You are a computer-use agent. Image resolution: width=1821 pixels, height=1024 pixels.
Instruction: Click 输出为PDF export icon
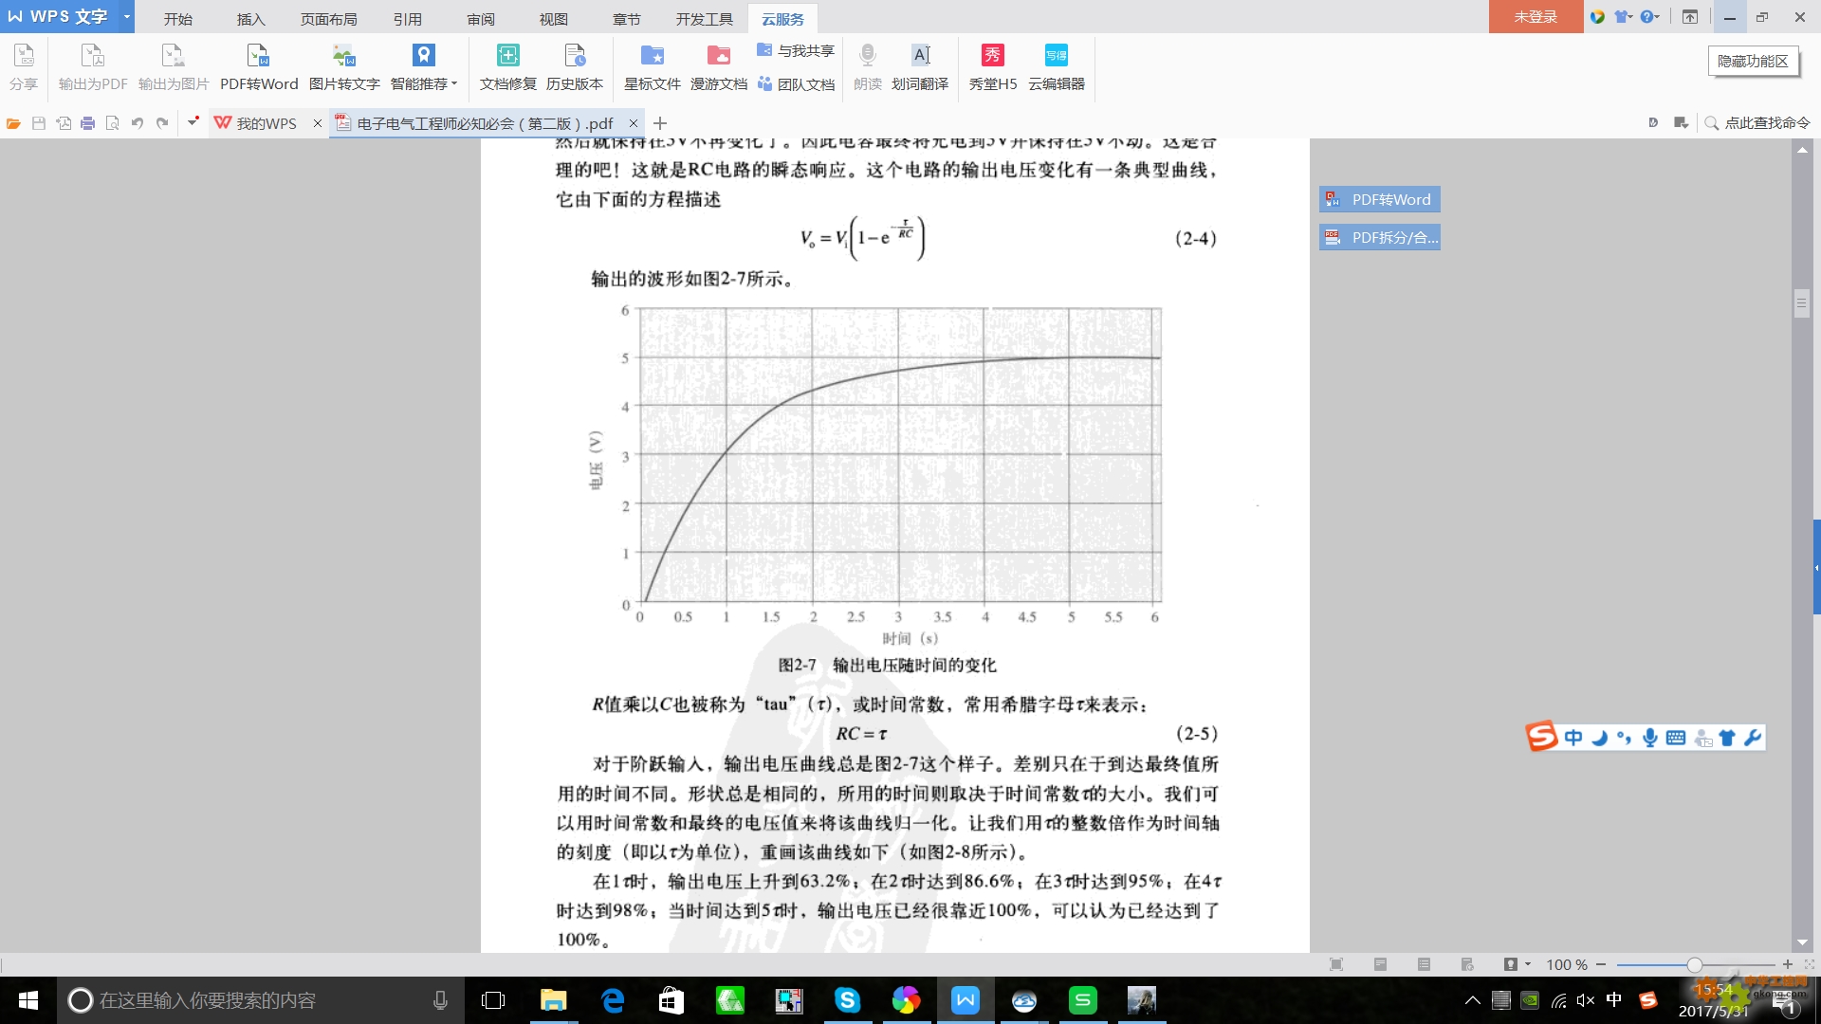(93, 66)
